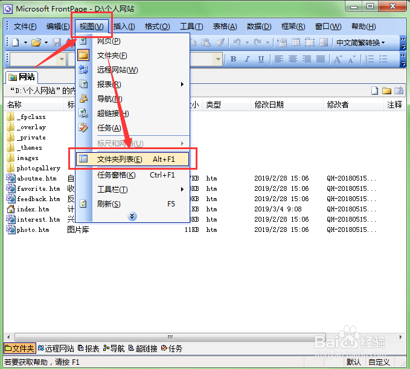Open the Style combo box dropdown

pos(62,59)
